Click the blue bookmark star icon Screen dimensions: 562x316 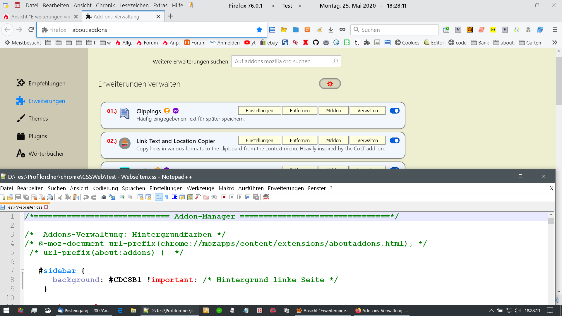[259, 30]
